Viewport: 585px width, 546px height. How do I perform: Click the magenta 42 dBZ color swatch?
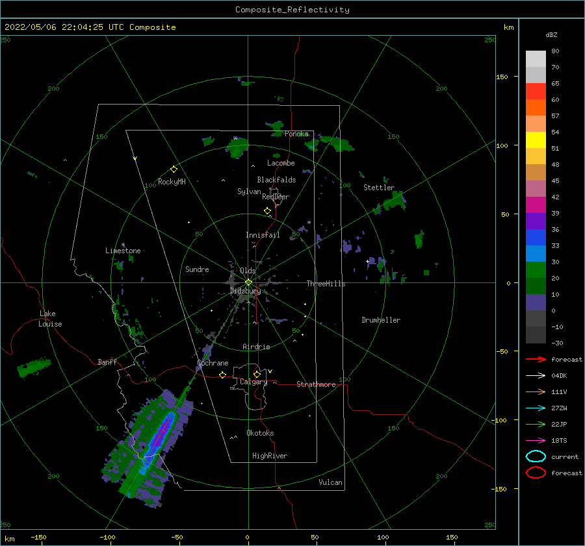536,205
